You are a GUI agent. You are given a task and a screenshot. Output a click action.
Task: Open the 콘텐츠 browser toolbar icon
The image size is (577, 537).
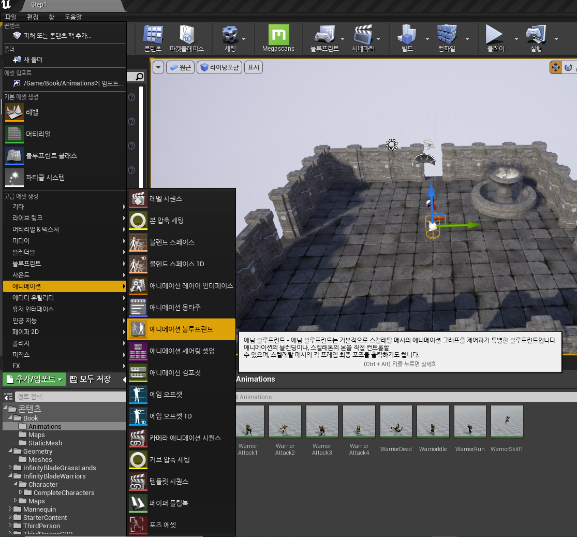153,39
